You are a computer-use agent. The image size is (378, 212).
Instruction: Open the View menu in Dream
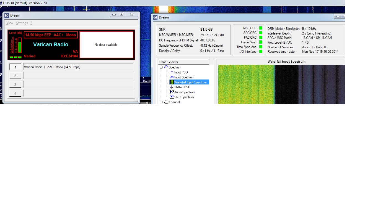pos(10,23)
